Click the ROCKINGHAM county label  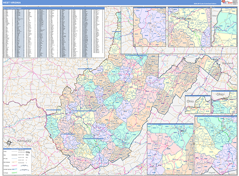(178, 106)
